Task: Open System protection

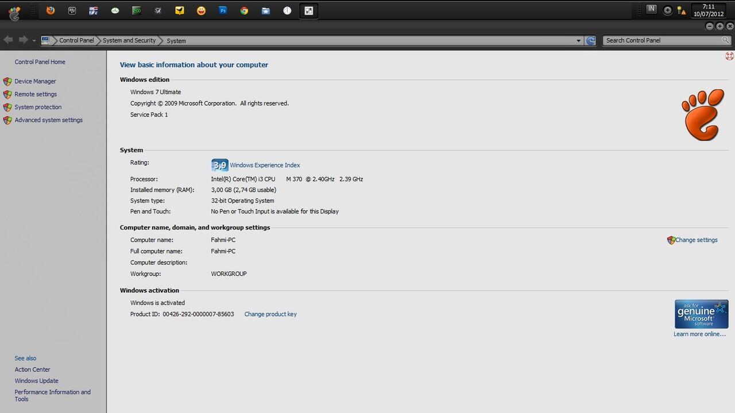Action: click(x=38, y=107)
